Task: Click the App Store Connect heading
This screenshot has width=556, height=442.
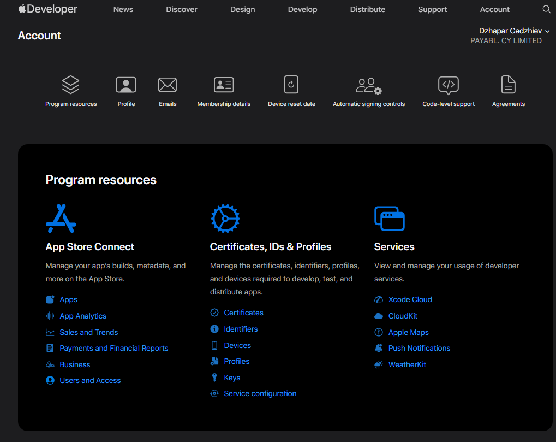Action: [89, 247]
